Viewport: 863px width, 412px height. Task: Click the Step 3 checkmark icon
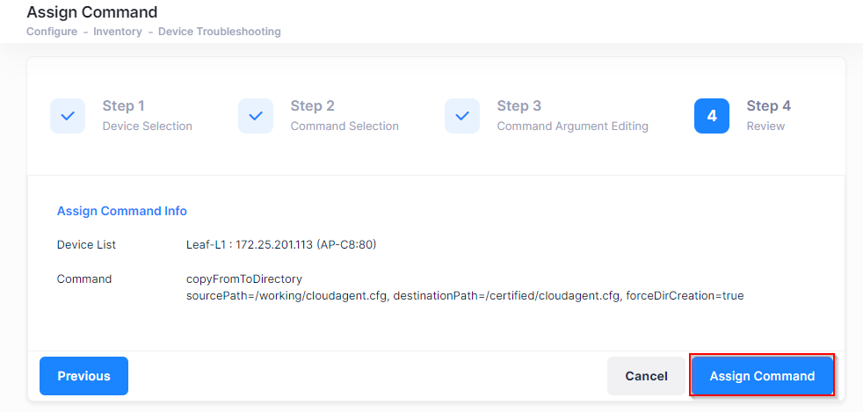pos(462,116)
